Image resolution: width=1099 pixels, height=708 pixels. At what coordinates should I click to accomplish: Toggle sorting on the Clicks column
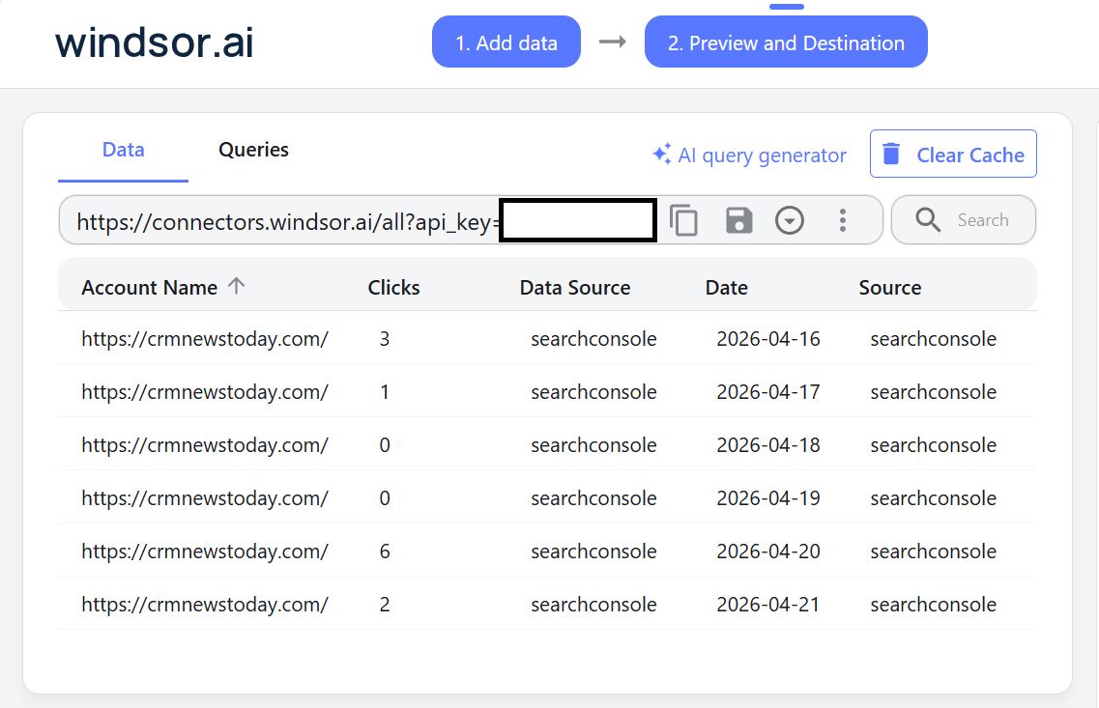pos(393,287)
